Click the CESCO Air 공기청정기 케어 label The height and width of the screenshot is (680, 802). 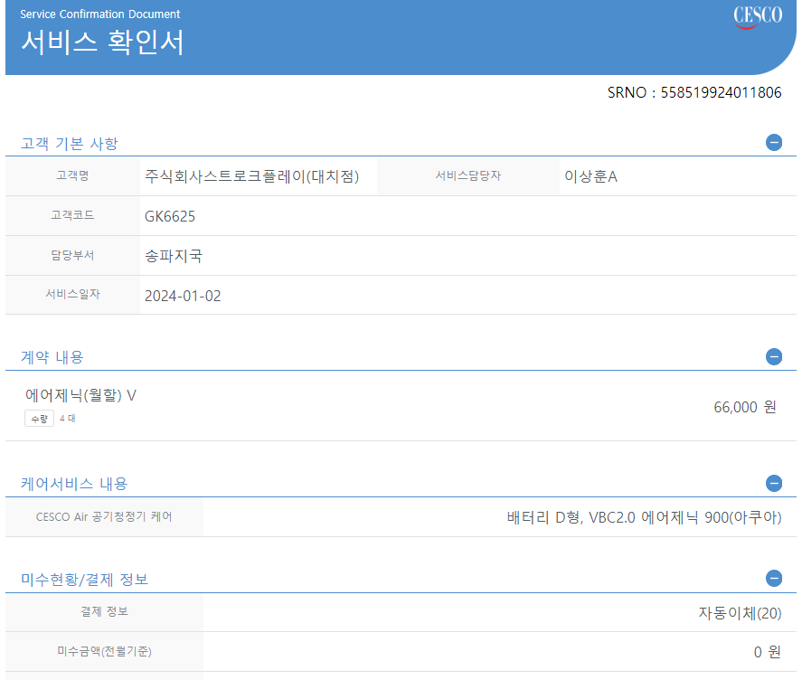click(x=104, y=517)
